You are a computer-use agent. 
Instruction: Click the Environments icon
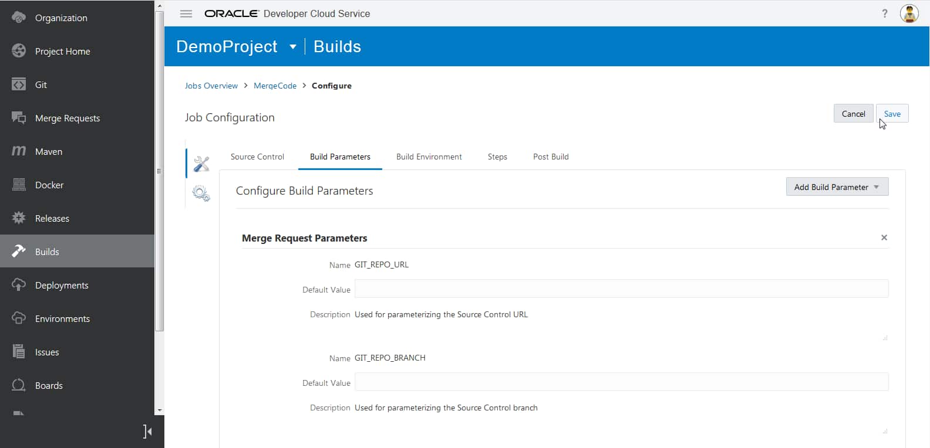[19, 318]
